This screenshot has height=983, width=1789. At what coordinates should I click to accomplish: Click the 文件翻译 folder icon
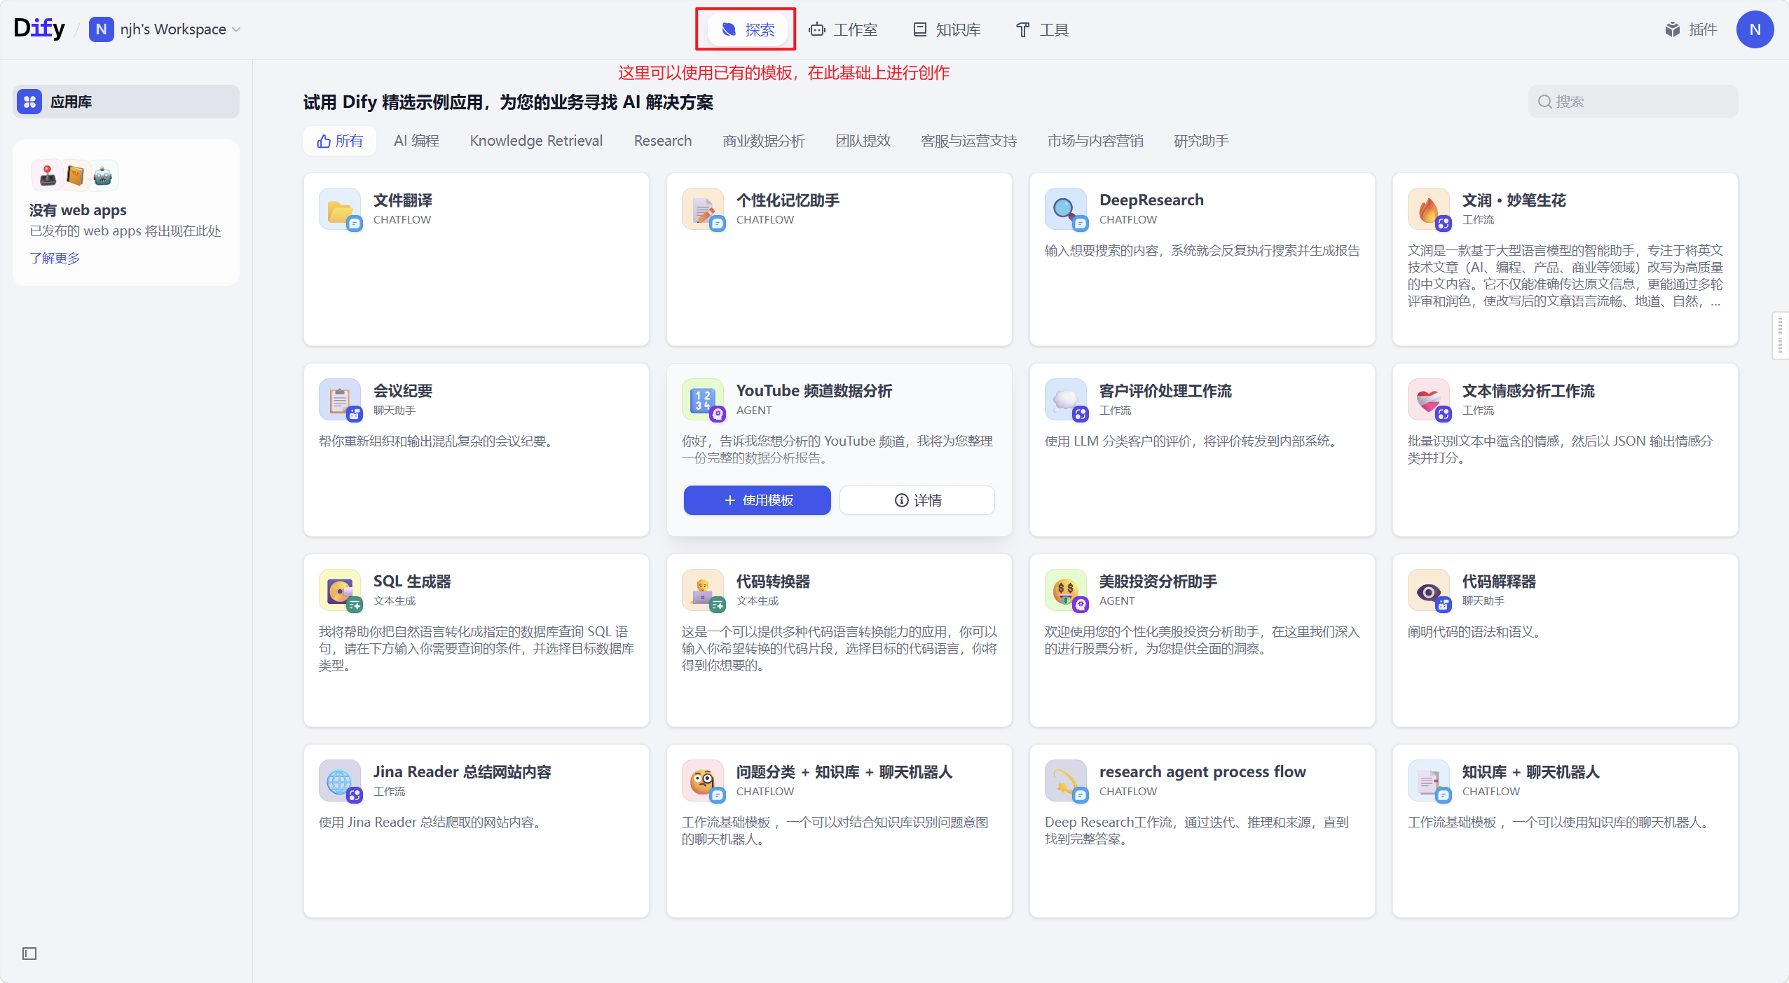point(340,209)
